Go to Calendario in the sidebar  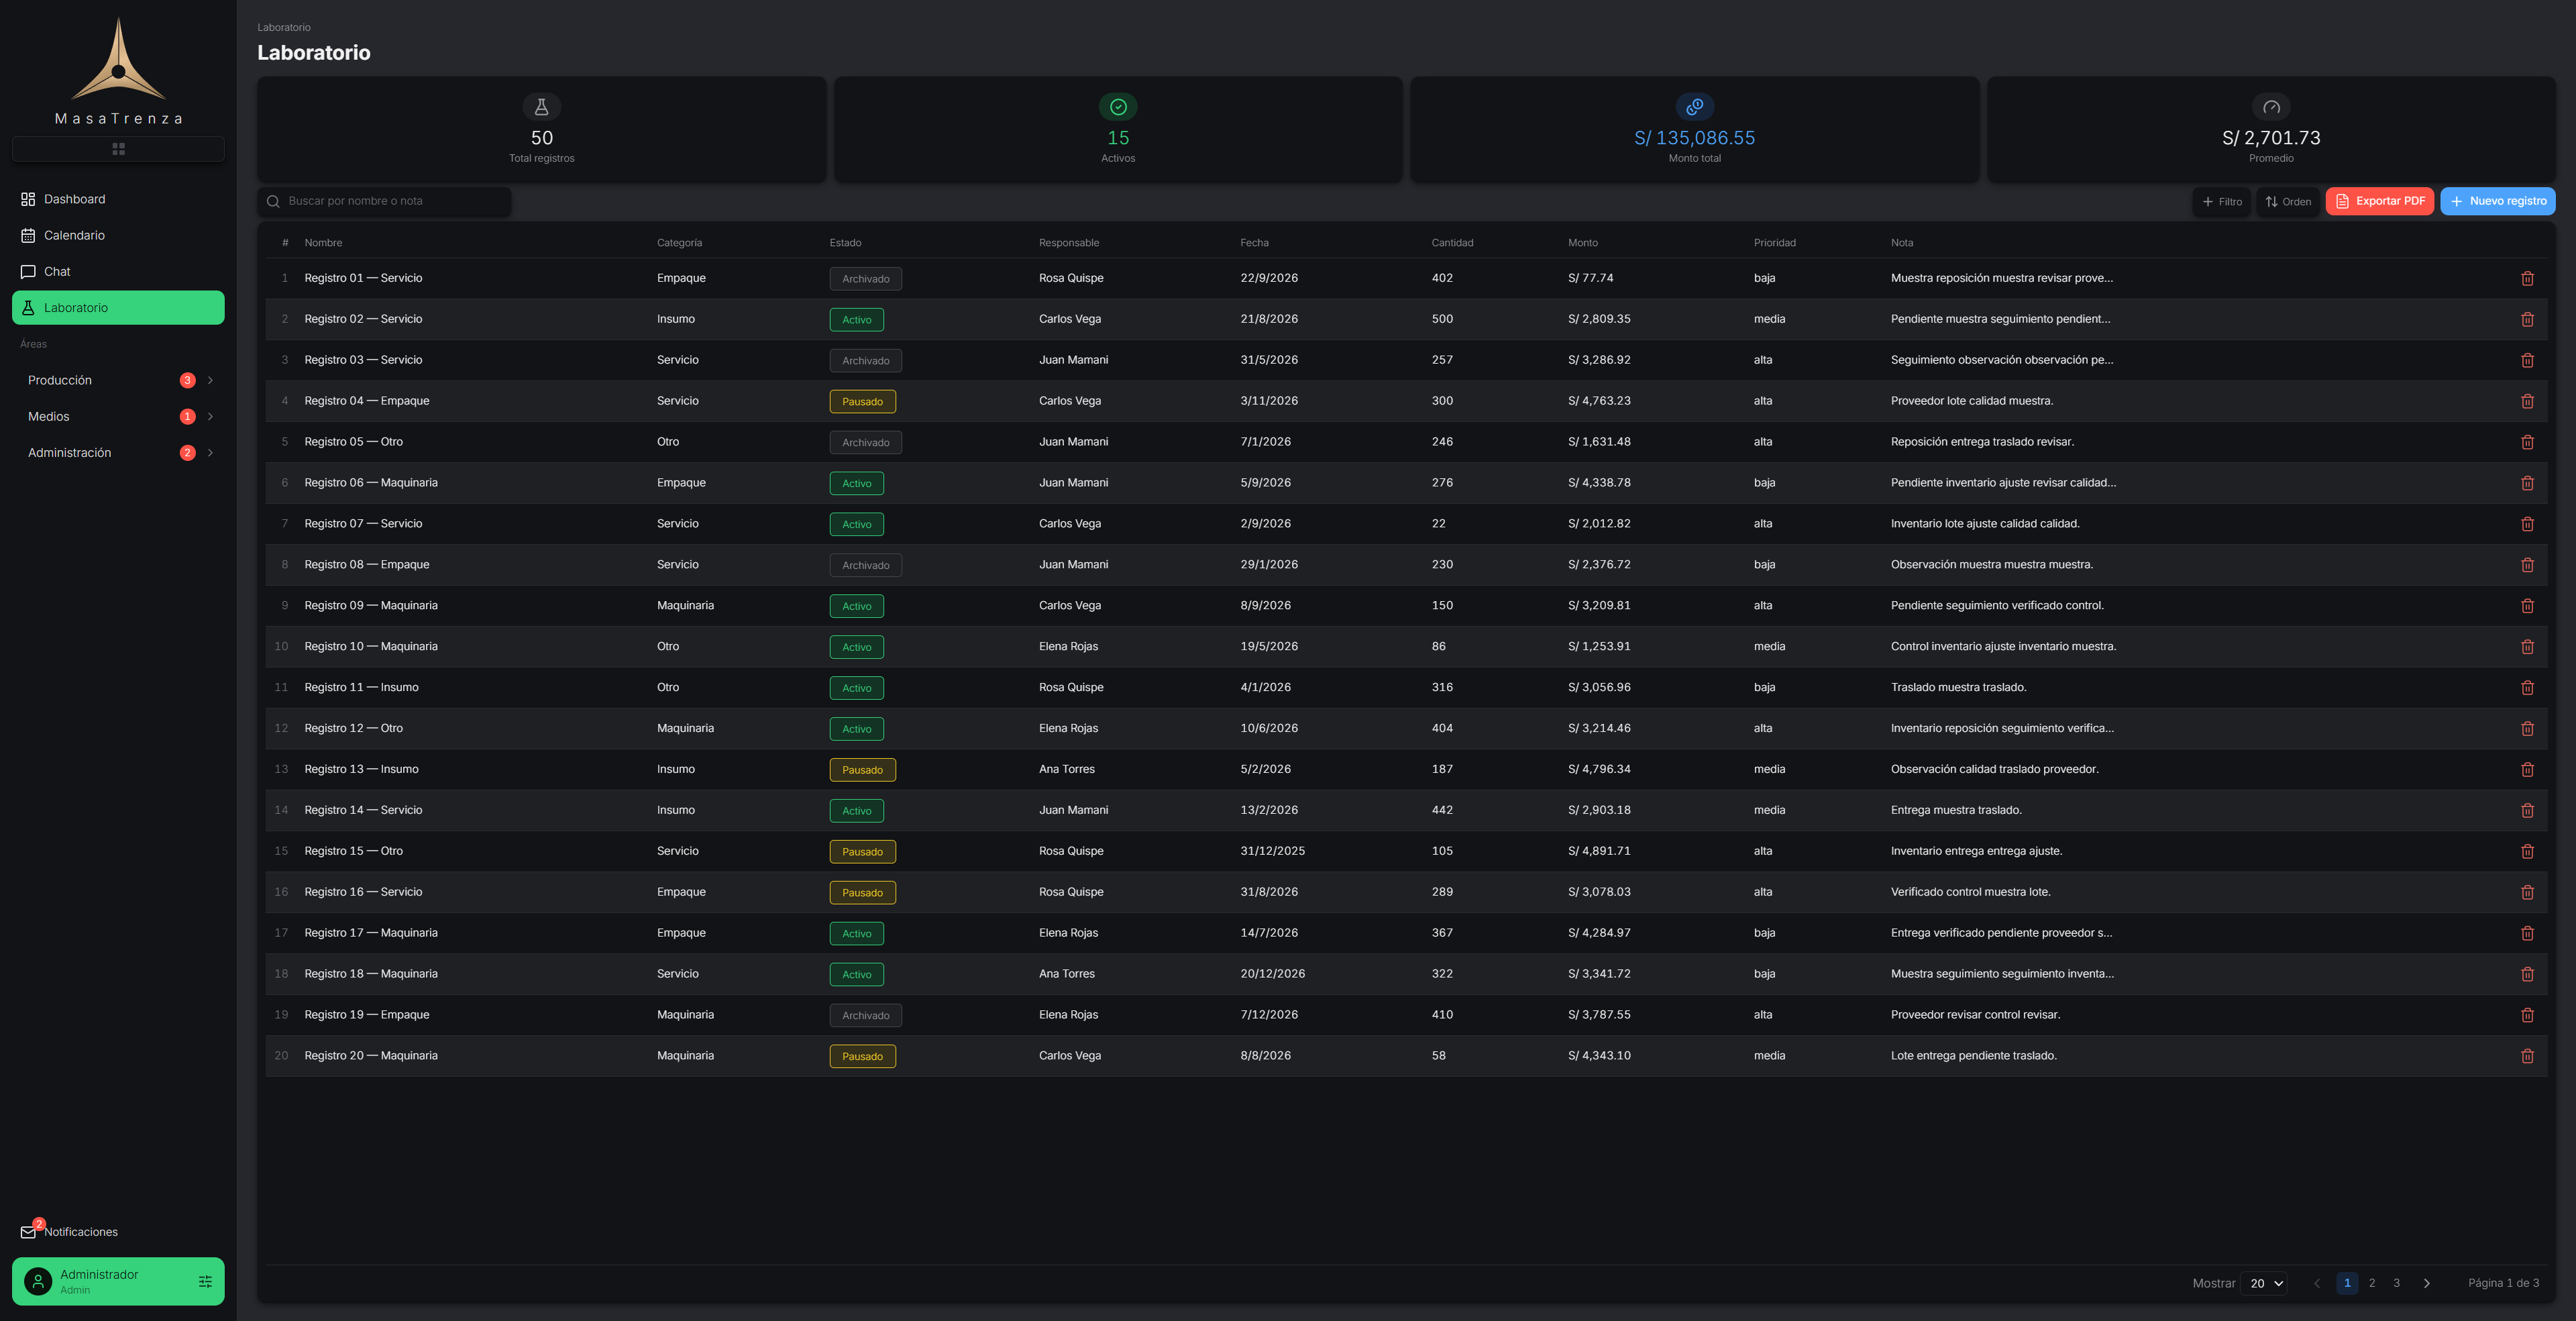tap(118, 235)
